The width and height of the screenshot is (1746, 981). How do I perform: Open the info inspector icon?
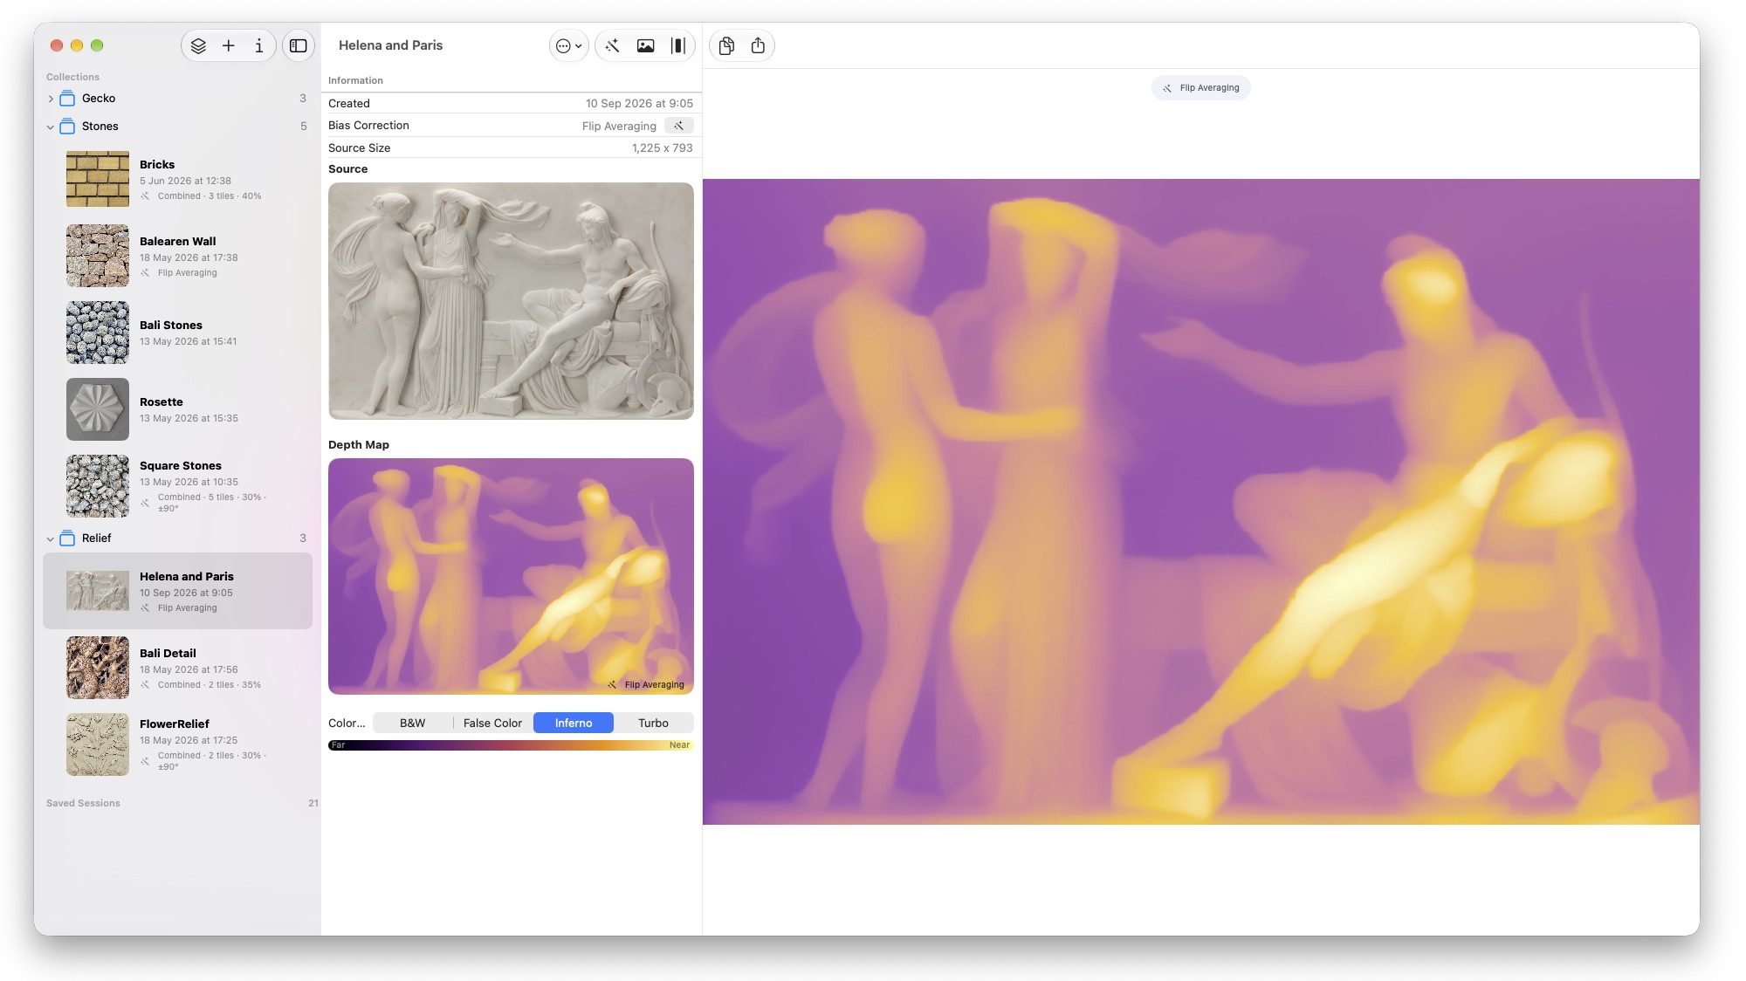258,45
